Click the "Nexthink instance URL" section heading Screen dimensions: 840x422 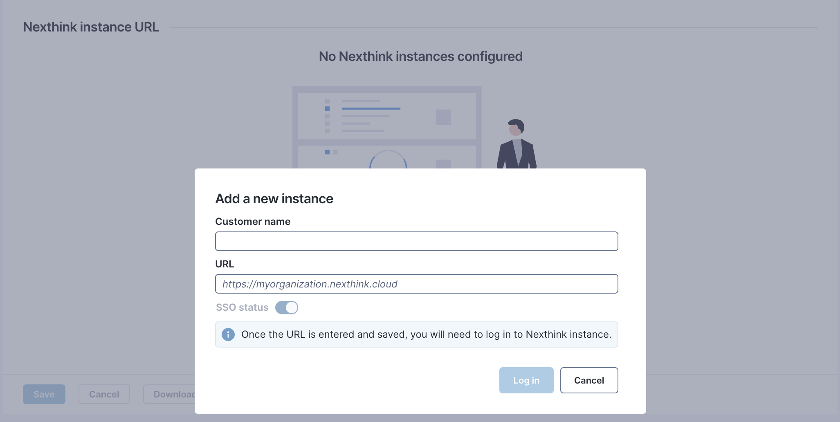click(91, 27)
